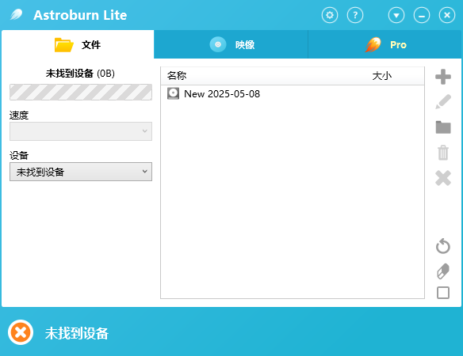Image resolution: width=463 pixels, height=356 pixels.
Task: Click the plus icon to add files
Action: [x=443, y=77]
